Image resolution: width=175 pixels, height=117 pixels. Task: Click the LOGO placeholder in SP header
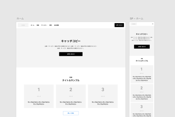[134, 24]
